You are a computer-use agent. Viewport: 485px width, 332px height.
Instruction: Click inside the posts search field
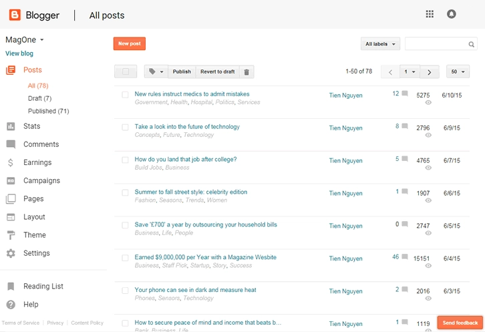pyautogui.click(x=436, y=44)
